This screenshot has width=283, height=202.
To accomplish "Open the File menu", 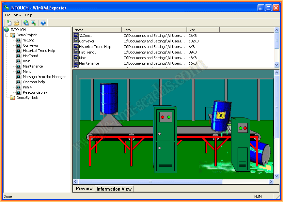I will coord(8,15).
